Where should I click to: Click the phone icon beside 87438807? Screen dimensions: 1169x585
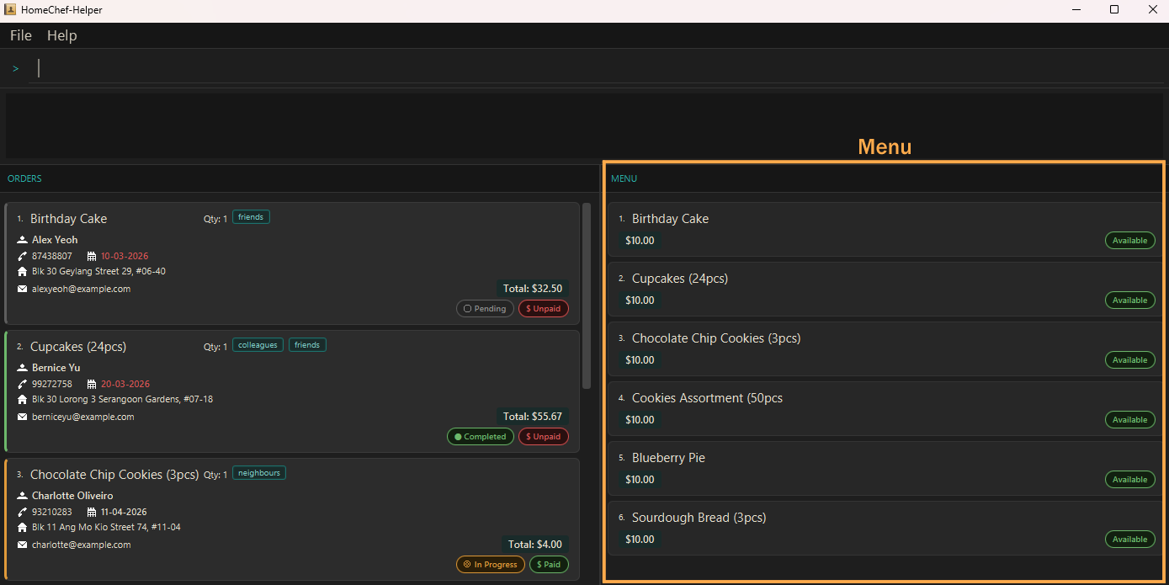point(22,256)
